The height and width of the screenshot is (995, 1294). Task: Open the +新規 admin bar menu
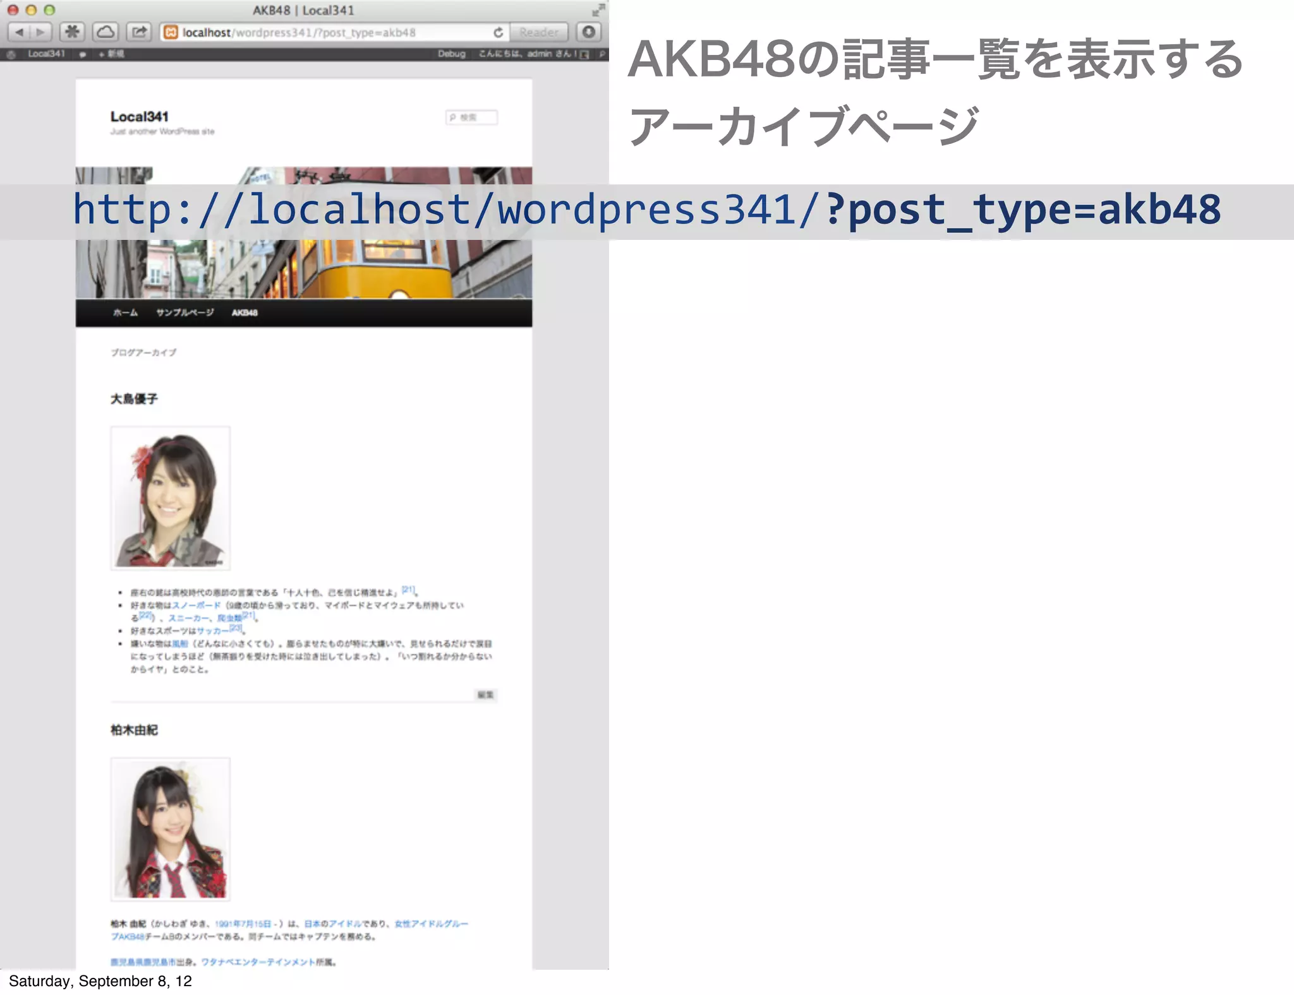pyautogui.click(x=111, y=54)
